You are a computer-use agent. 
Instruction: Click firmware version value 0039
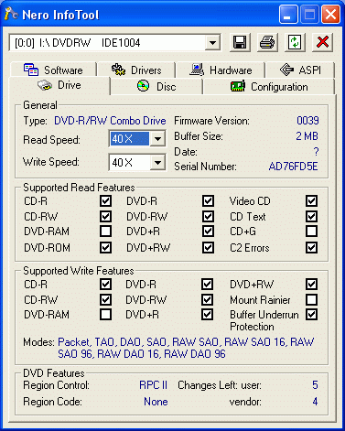(307, 121)
